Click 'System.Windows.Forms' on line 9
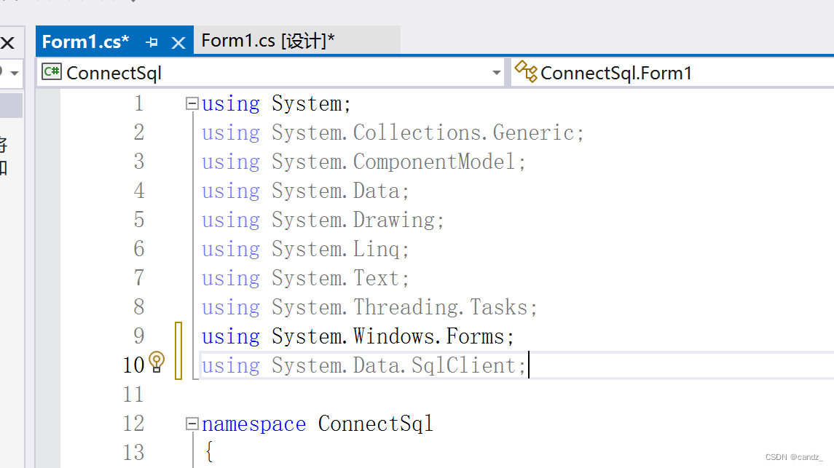The height and width of the screenshot is (468, 834). point(388,337)
